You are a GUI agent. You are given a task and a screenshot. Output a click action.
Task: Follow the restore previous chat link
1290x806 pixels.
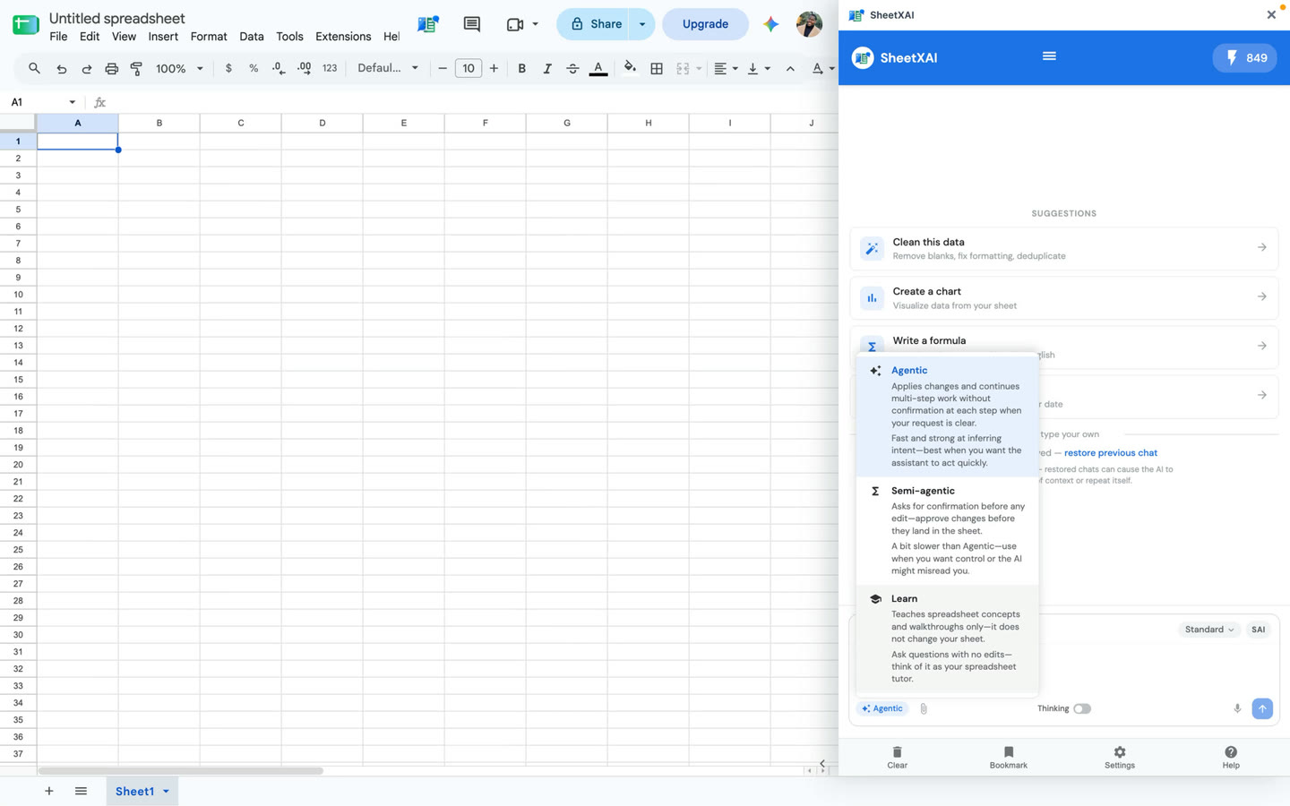[1111, 453]
